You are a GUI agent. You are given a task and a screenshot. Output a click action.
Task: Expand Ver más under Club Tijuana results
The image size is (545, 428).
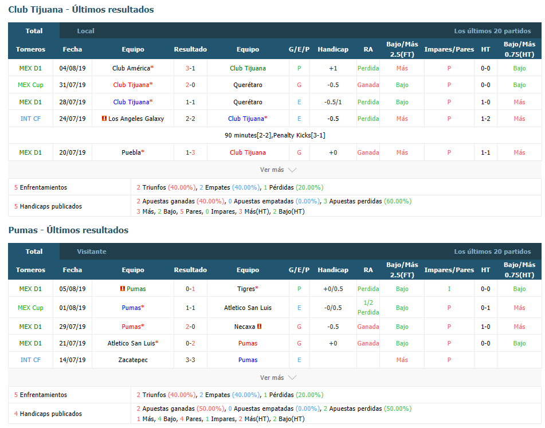[x=278, y=170]
